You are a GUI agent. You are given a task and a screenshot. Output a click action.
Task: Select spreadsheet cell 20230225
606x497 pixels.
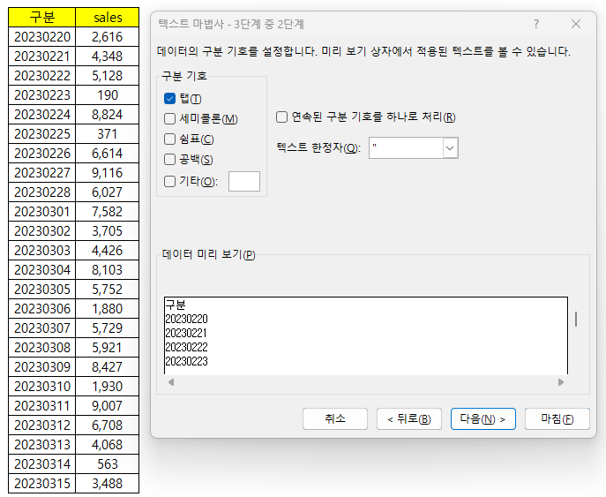[42, 134]
